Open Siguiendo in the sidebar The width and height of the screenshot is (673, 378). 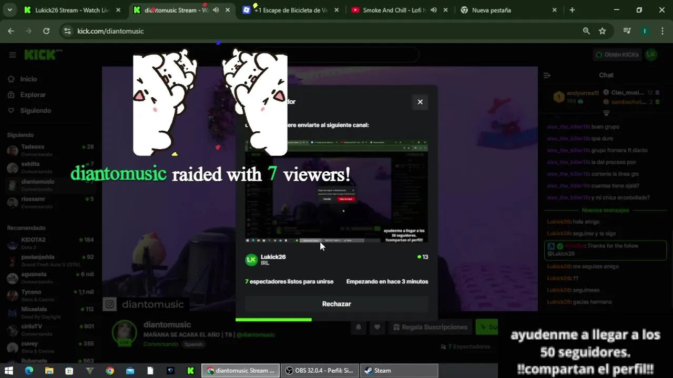(x=35, y=110)
